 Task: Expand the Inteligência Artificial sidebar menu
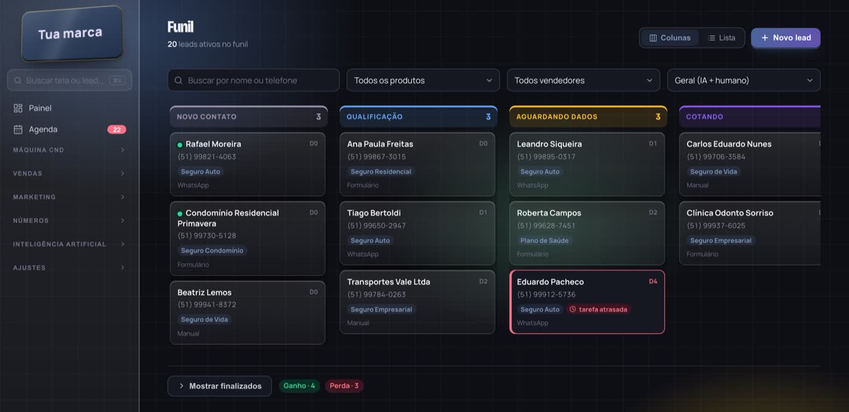(x=69, y=244)
